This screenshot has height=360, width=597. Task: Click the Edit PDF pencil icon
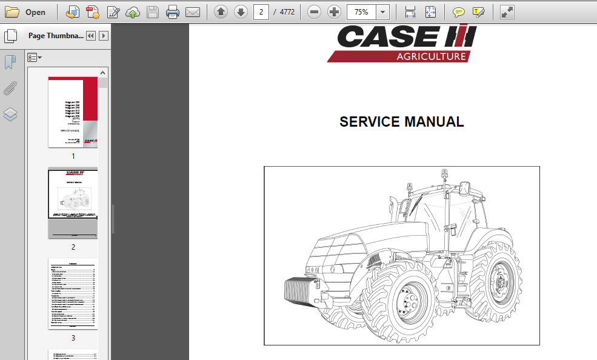click(x=113, y=12)
